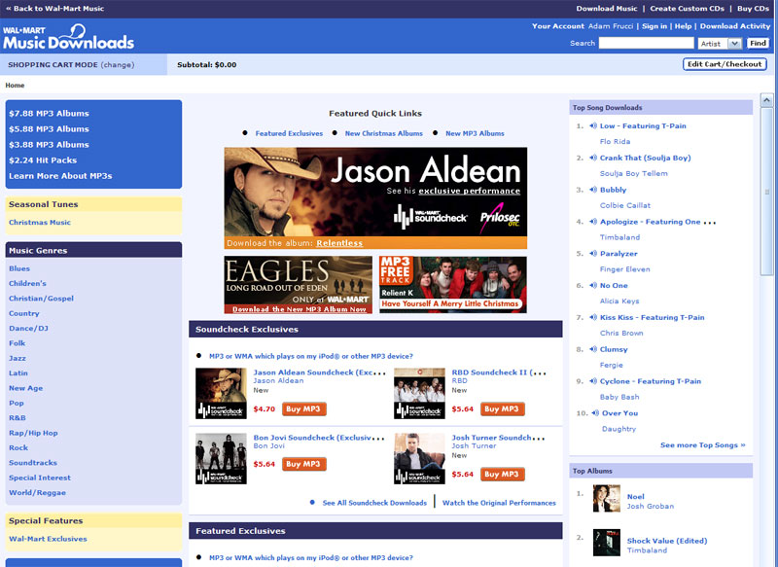
Task: Browse the World/Reggae genre
Action: tap(37, 492)
